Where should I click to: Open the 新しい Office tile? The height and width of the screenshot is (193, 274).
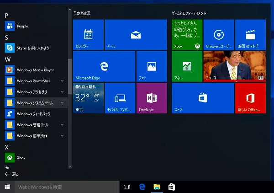250,98
